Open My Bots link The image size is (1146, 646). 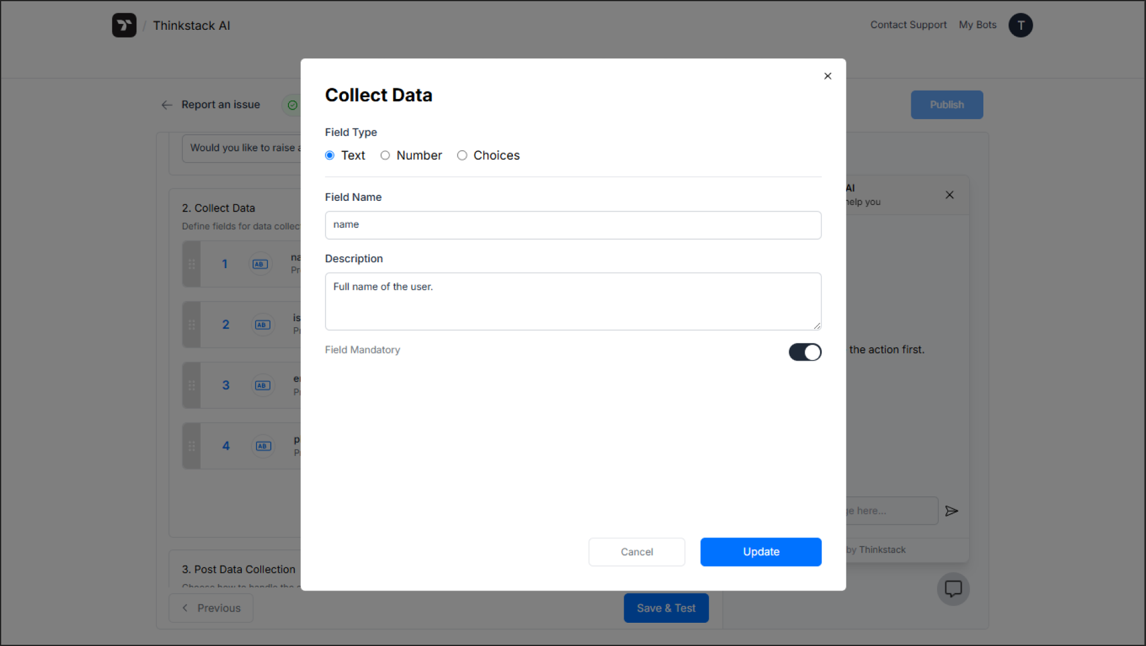pos(977,25)
